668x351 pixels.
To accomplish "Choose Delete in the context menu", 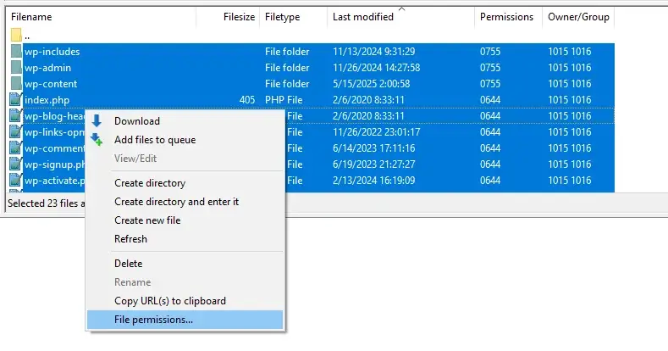I will coord(129,264).
